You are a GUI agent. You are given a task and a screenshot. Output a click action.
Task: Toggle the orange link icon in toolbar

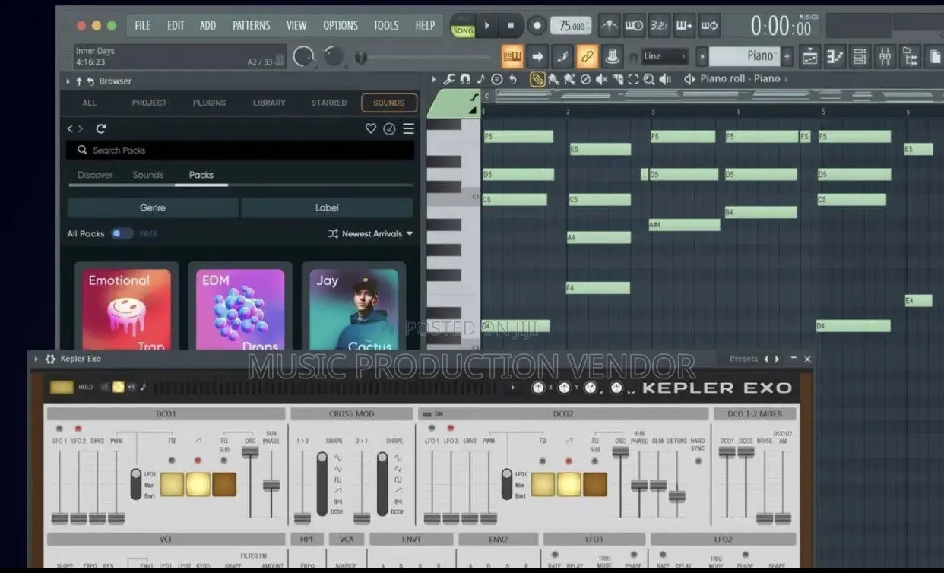click(x=586, y=55)
